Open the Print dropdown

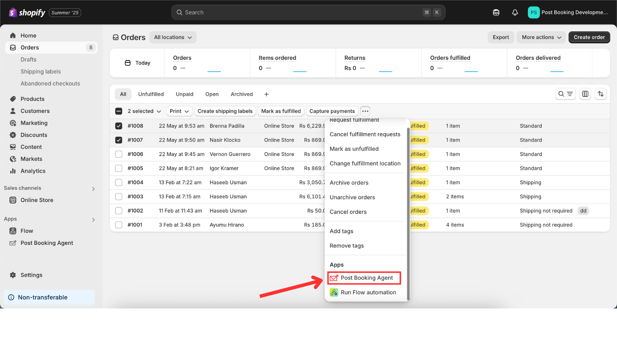(179, 111)
